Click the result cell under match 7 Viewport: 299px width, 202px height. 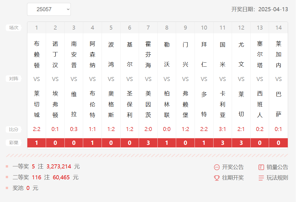click(x=148, y=143)
